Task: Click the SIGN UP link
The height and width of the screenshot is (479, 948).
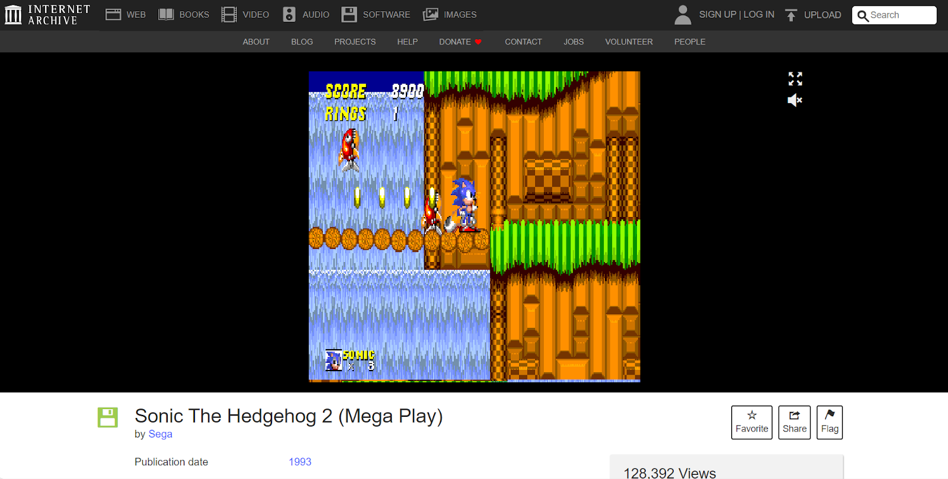Action: (718, 14)
